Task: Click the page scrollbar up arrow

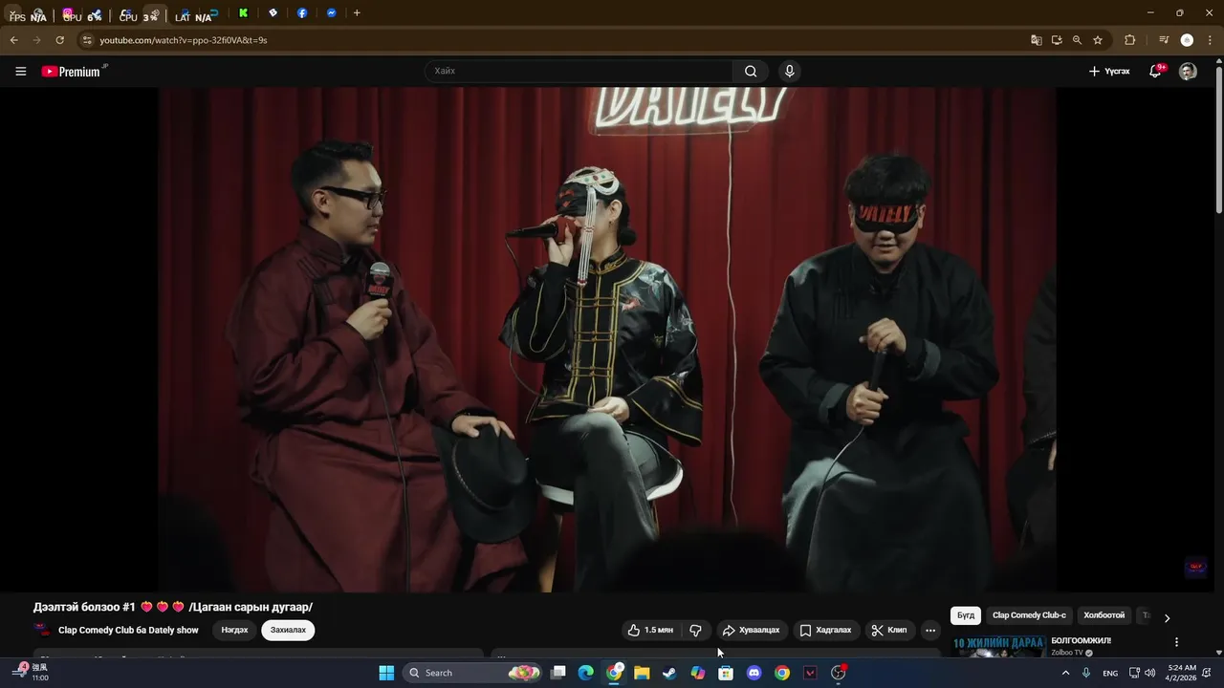Action: [x=1218, y=61]
